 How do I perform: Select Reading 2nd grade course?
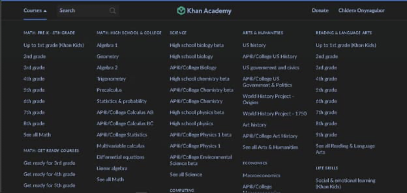click(x=327, y=57)
